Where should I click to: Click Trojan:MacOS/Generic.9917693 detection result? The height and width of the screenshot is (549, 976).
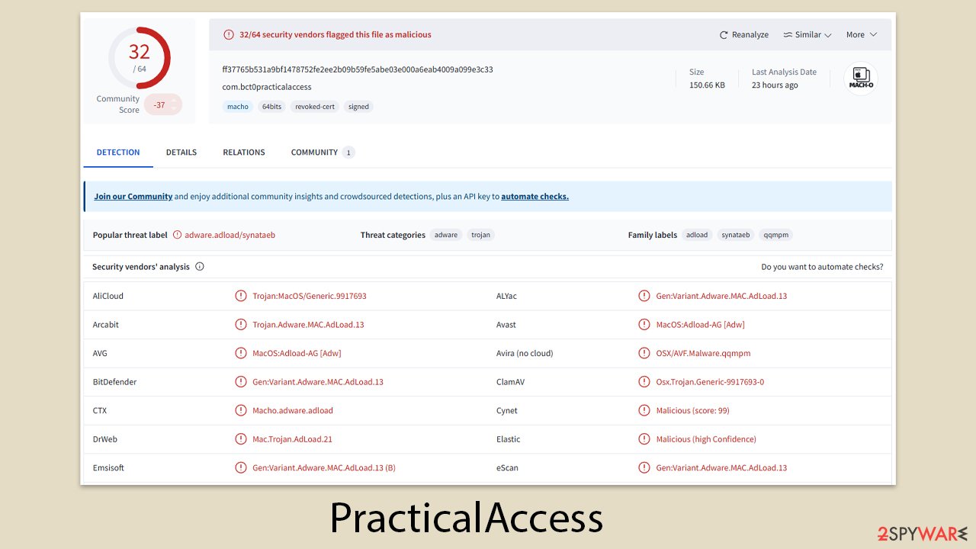click(310, 296)
